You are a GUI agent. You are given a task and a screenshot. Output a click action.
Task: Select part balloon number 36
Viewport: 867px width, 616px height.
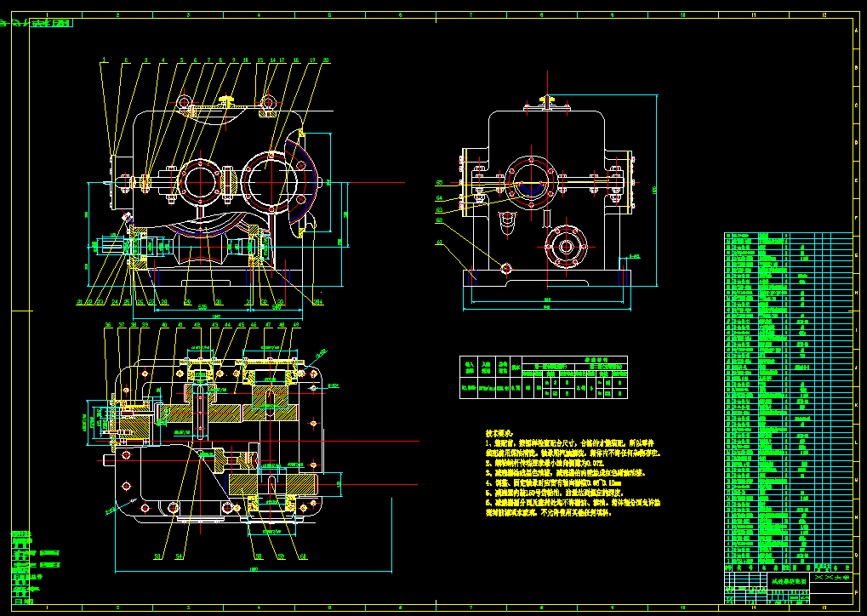pyautogui.click(x=108, y=325)
